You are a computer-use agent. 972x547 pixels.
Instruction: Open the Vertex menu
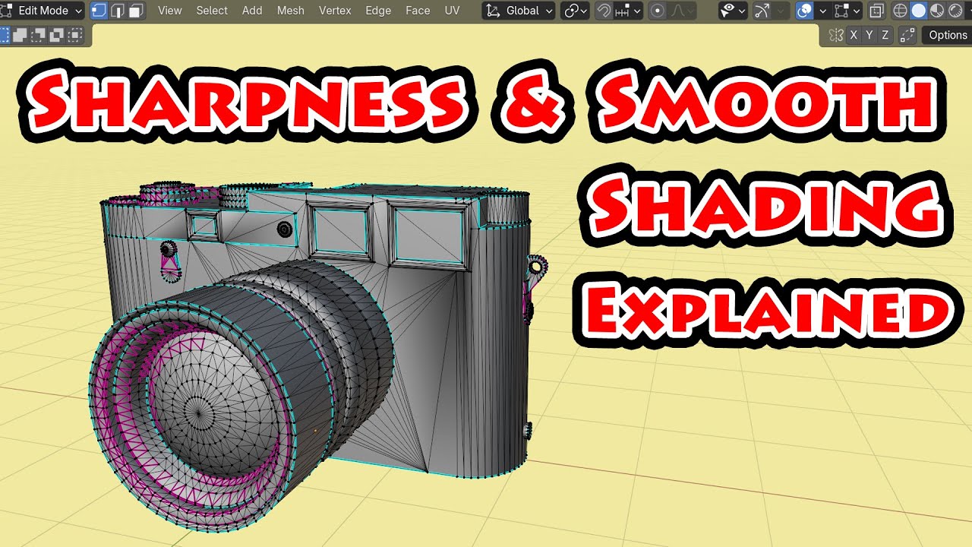[335, 11]
